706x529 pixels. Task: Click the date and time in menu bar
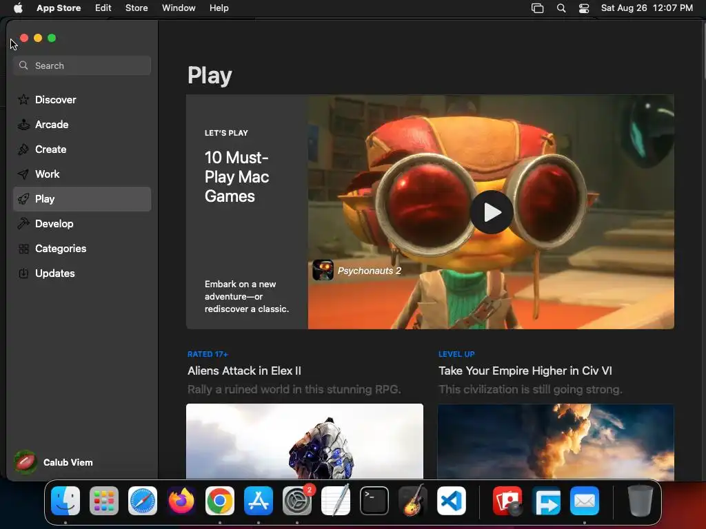click(x=647, y=8)
